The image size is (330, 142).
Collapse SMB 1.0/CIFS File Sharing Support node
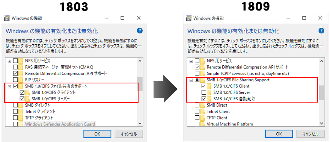[x=191, y=80]
